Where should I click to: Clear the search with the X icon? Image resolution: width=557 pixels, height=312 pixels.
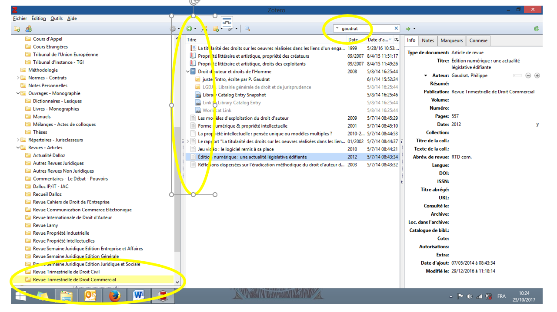tap(396, 28)
